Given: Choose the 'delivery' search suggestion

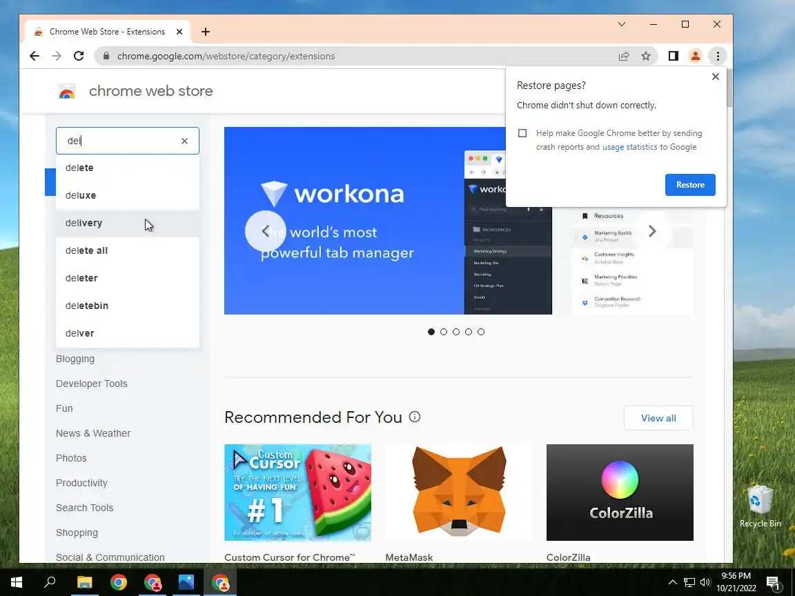Looking at the screenshot, I should [x=127, y=223].
